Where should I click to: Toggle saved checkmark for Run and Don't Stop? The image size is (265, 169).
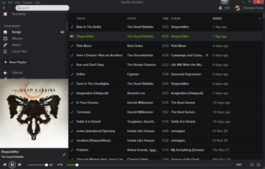point(72,65)
